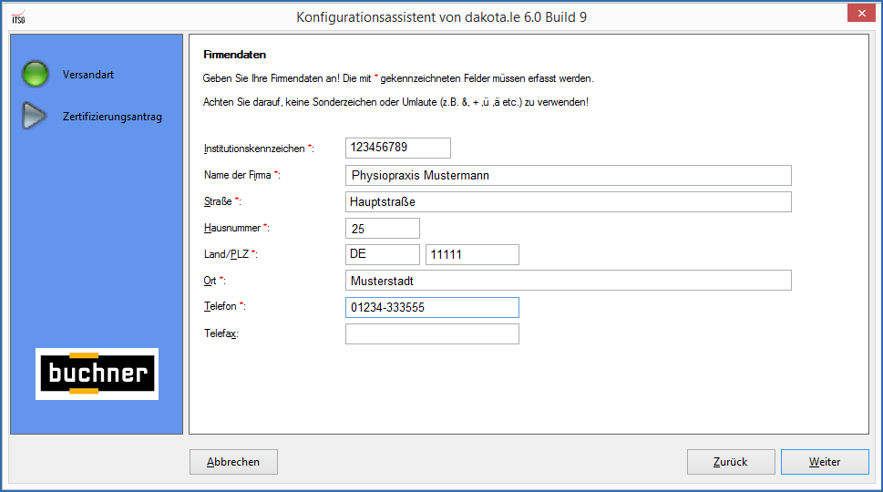Select the Zertifizierungsantrag step label
The image size is (883, 492).
[x=112, y=117]
